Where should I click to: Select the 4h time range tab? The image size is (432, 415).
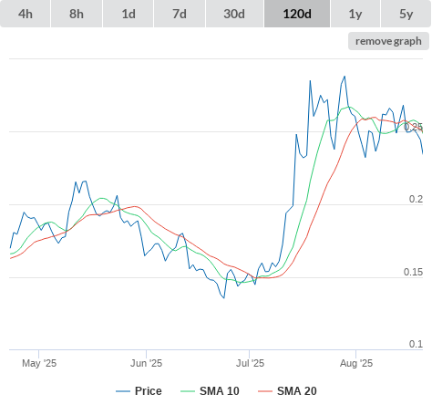click(26, 14)
